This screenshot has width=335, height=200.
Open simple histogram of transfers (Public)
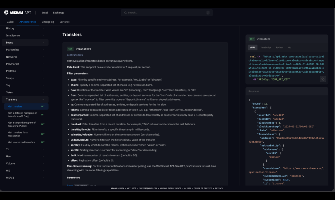(26, 124)
